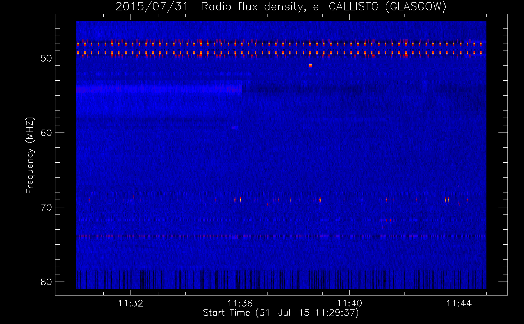Viewport: 524px width, 324px height.
Task: Click the 'Frequency (MHZ)' axis label
Action: 30,156
